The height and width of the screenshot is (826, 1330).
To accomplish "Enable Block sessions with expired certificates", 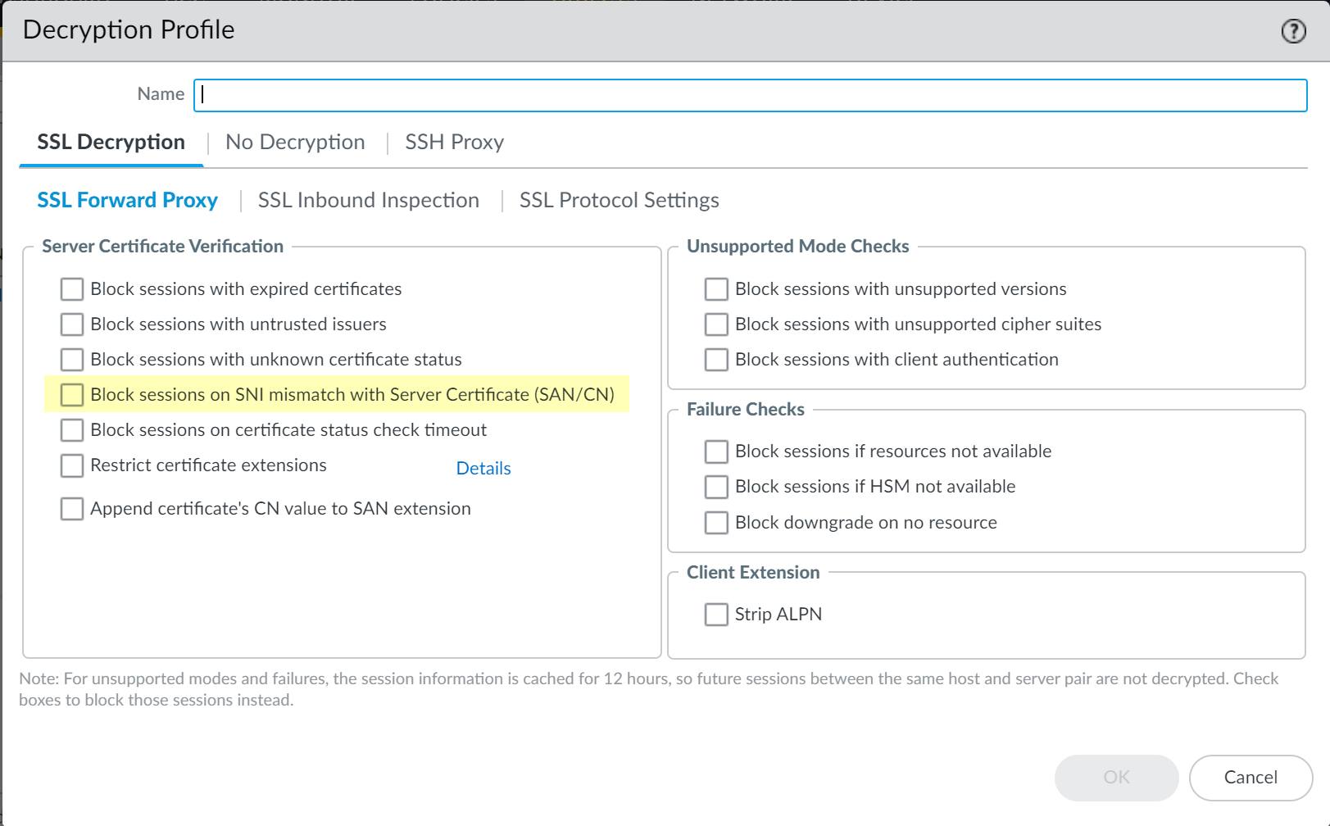I will tap(72, 289).
